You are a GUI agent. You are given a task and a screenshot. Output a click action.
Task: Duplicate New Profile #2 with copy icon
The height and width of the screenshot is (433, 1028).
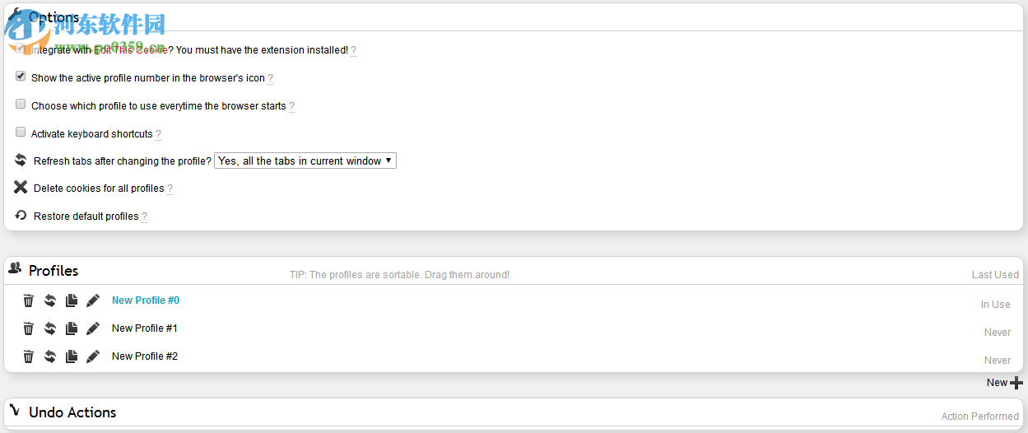[x=72, y=357]
